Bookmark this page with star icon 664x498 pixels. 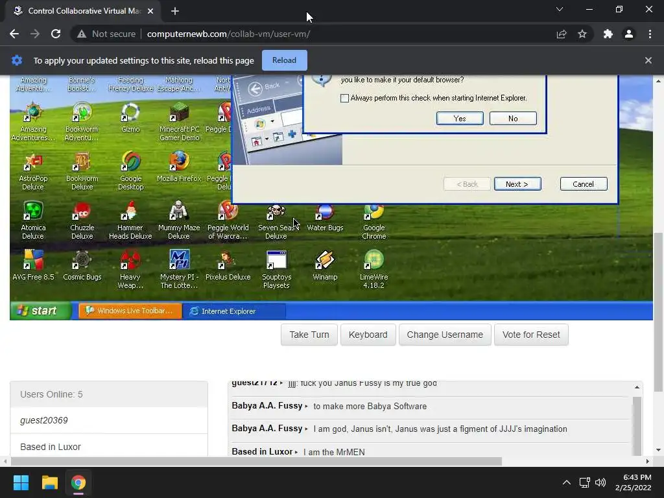pos(582,34)
